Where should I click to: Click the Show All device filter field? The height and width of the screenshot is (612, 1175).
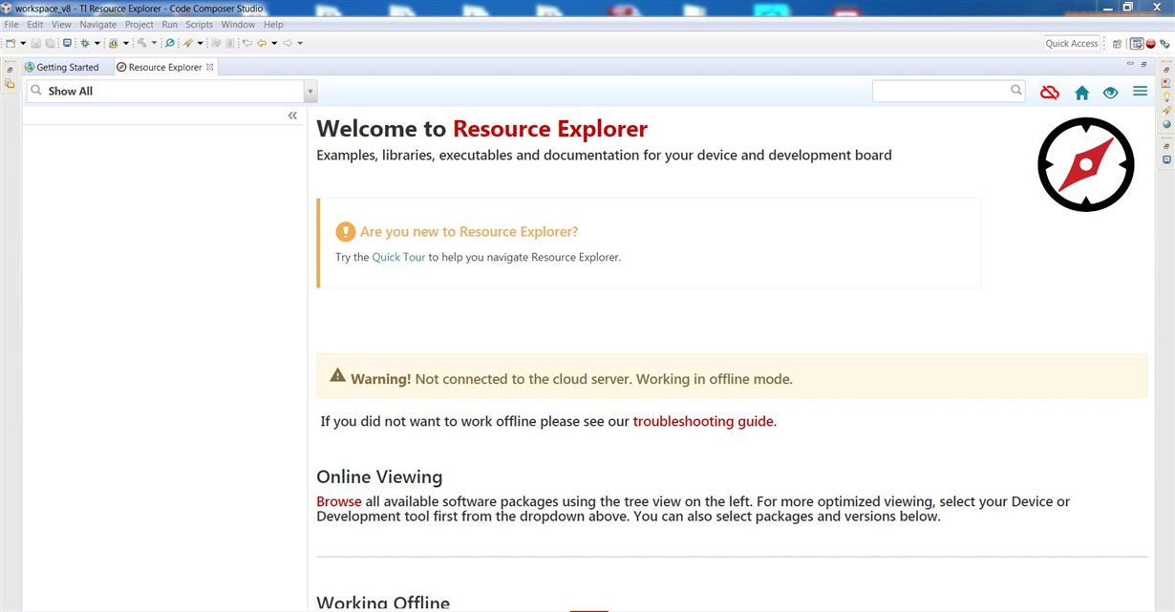[x=163, y=92]
